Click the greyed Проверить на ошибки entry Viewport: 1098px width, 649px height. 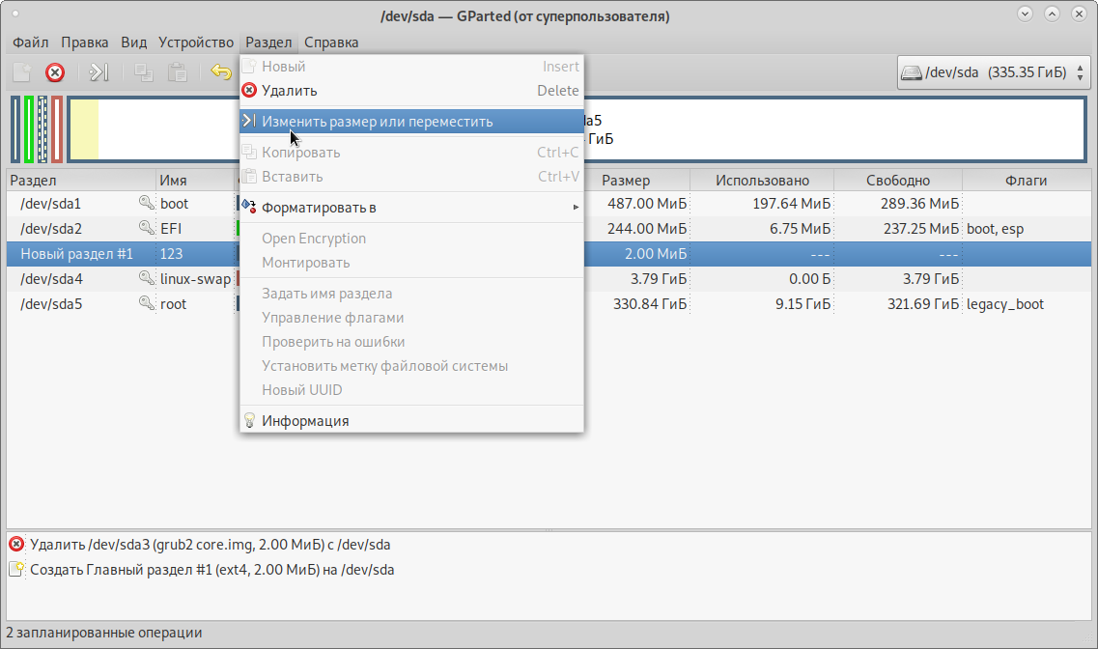(x=411, y=342)
